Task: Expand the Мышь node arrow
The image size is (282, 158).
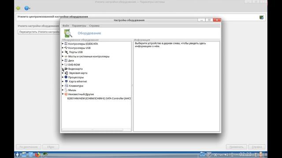Action: (x=63, y=90)
